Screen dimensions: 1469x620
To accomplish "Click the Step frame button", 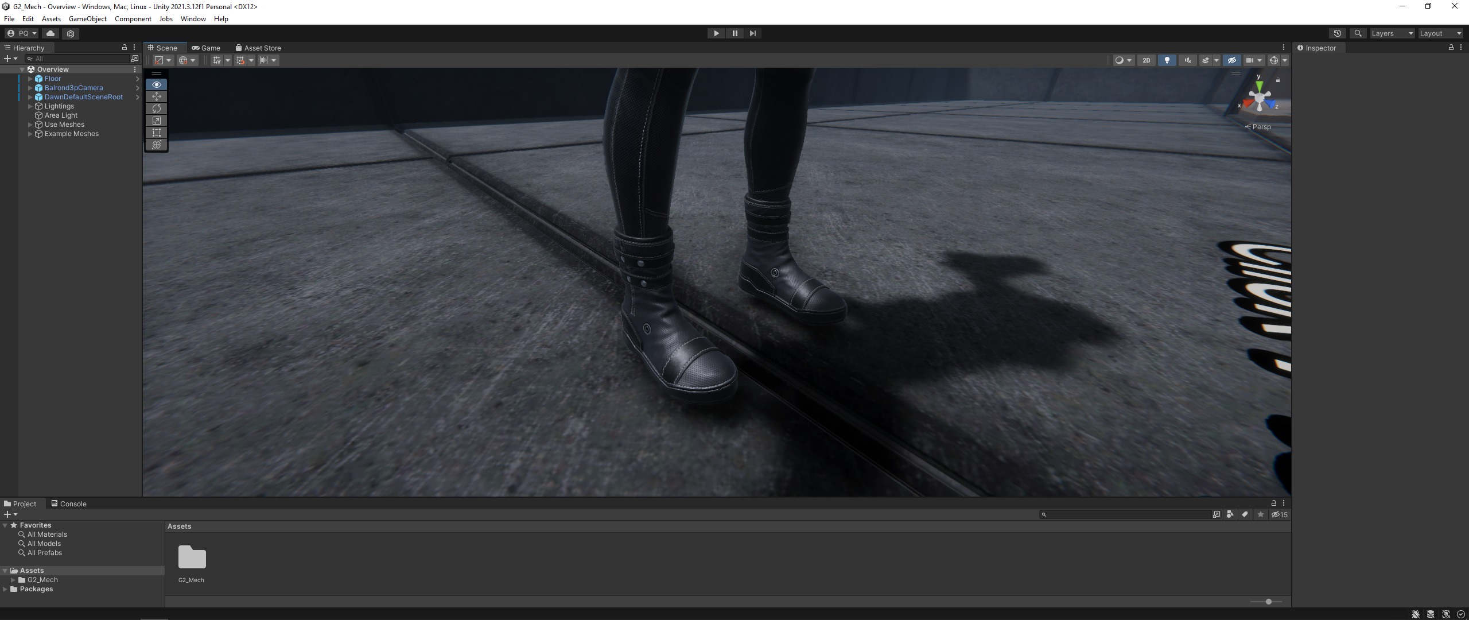I will (753, 33).
